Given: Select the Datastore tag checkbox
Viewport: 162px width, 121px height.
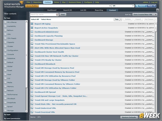Looking at the screenshot, I should (x=5, y=58).
